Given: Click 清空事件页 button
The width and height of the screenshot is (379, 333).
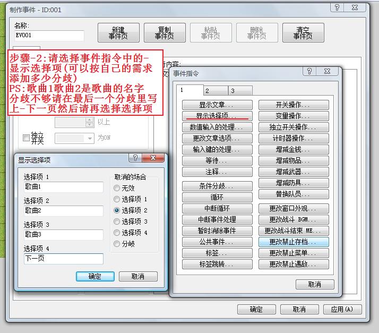Looking at the screenshot, I should click(x=303, y=32).
